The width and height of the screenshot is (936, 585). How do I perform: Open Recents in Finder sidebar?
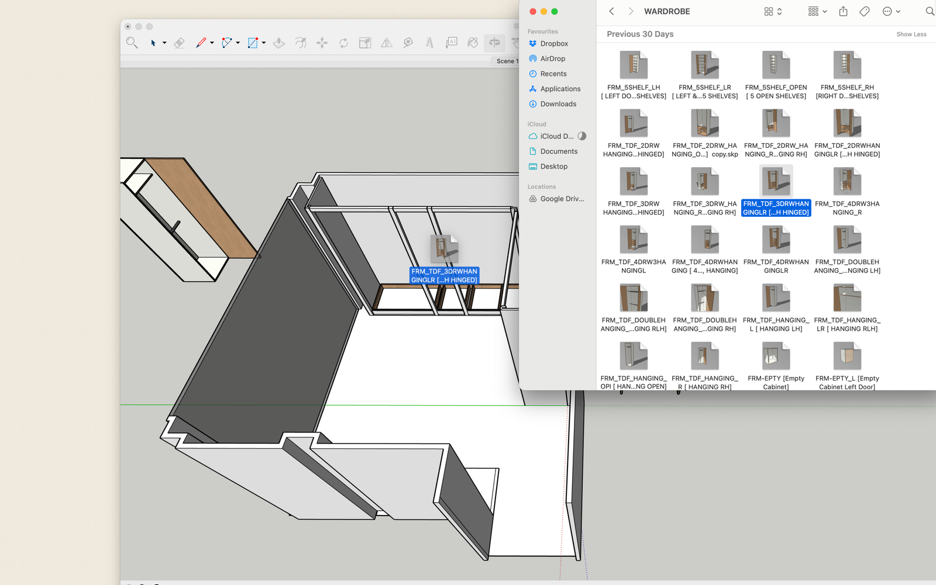click(x=555, y=74)
